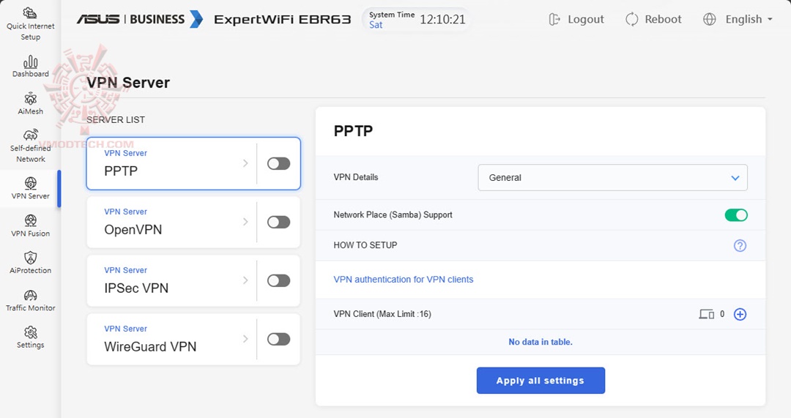The width and height of the screenshot is (791, 418).
Task: Click the HOW TO SETUP help icon
Action: [740, 245]
